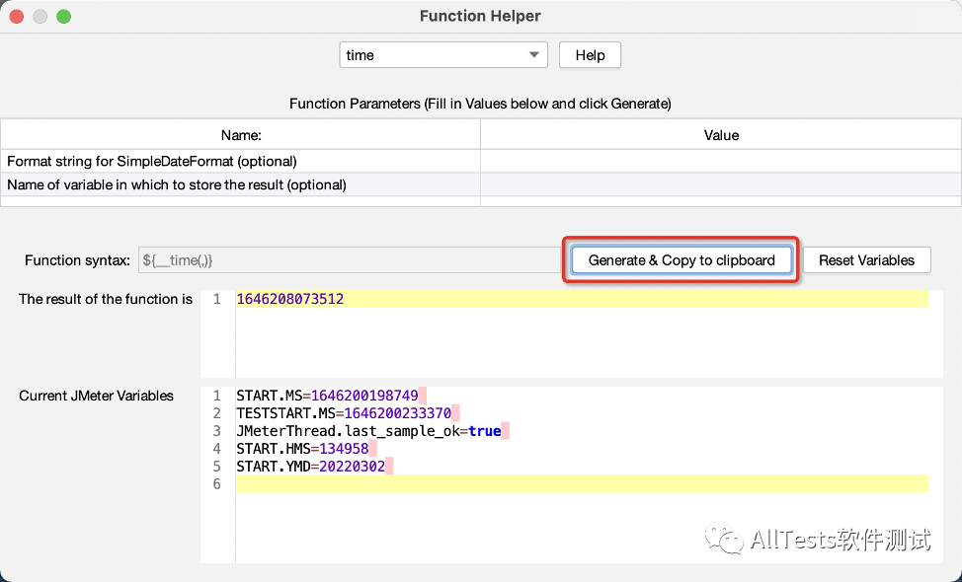Select the Format string for SimpleDateFormat row

(x=241, y=161)
